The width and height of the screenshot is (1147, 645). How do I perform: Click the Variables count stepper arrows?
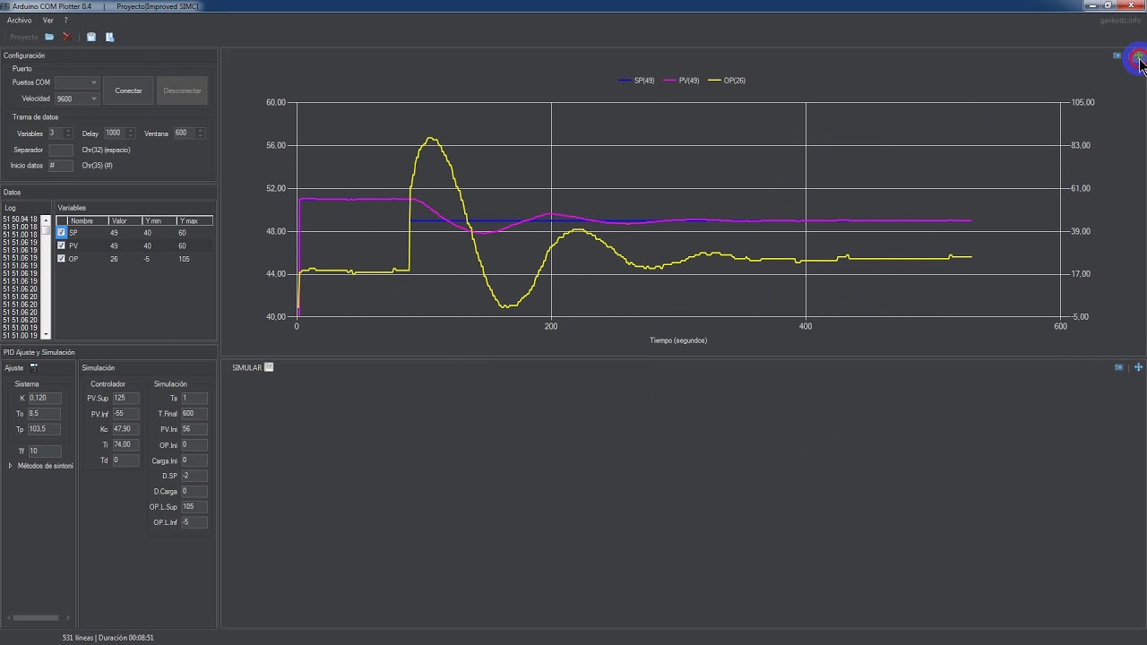pos(68,133)
